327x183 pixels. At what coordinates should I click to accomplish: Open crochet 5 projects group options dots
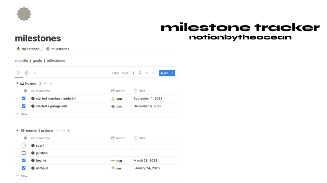point(63,131)
